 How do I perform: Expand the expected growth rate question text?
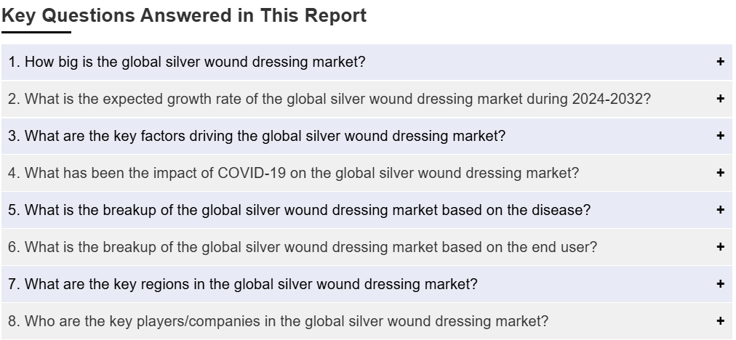[329, 99]
